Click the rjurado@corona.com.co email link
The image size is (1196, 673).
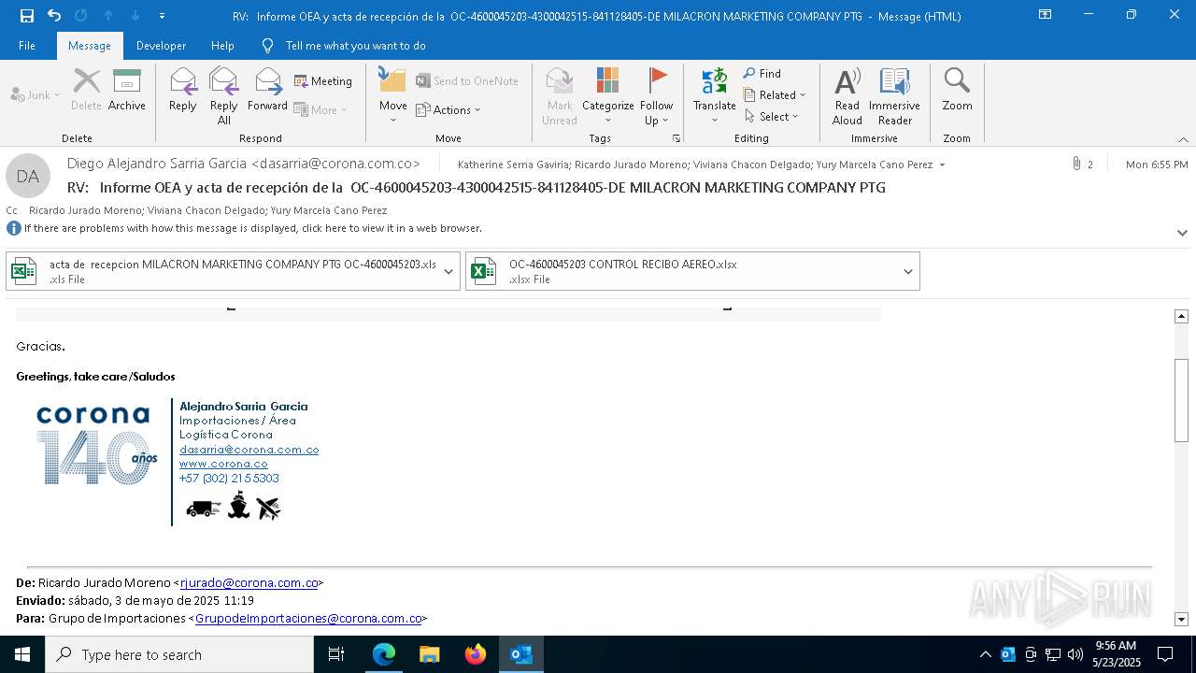pyautogui.click(x=249, y=582)
